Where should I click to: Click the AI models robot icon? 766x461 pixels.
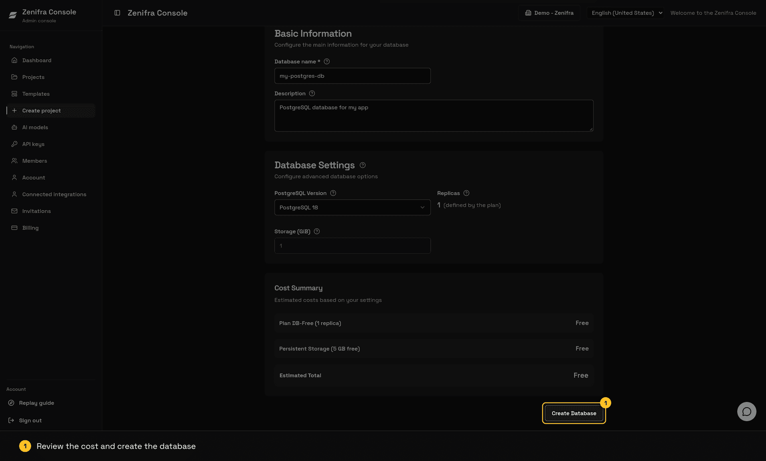pyautogui.click(x=14, y=127)
